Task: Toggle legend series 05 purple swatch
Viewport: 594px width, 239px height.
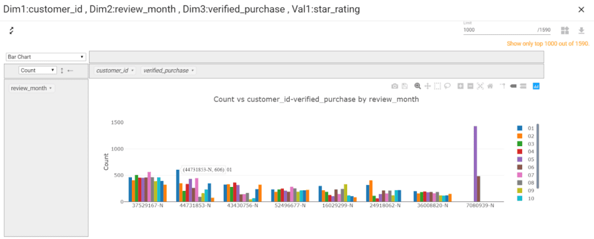Action: coord(520,159)
